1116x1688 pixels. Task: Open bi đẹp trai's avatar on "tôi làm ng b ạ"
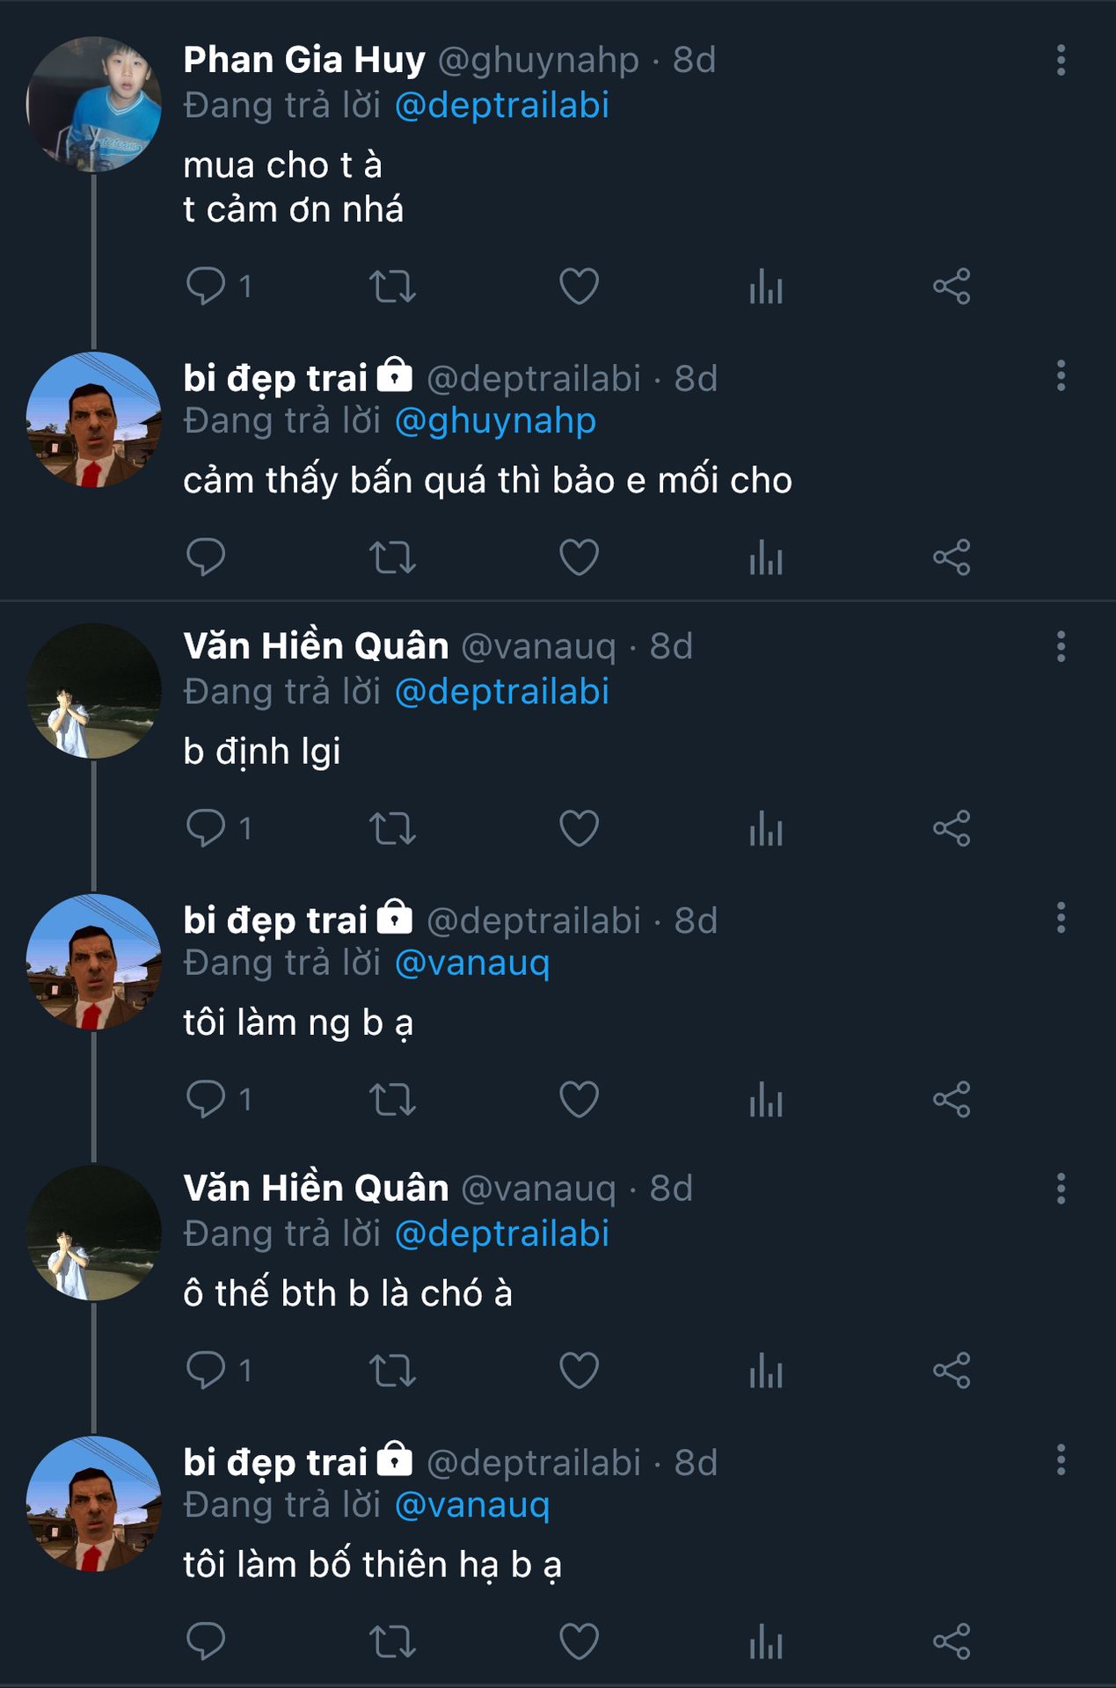[x=94, y=962]
